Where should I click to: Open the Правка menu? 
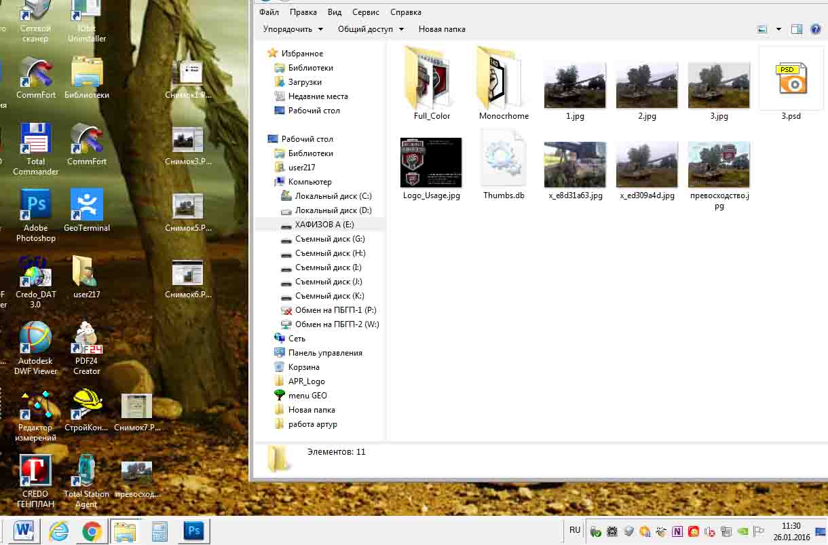pos(303,12)
